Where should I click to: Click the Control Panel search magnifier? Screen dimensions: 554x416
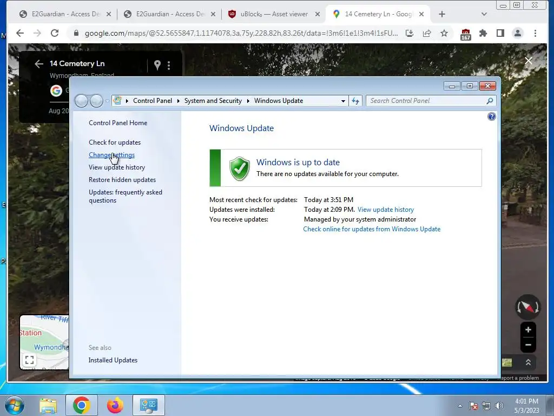[490, 101]
